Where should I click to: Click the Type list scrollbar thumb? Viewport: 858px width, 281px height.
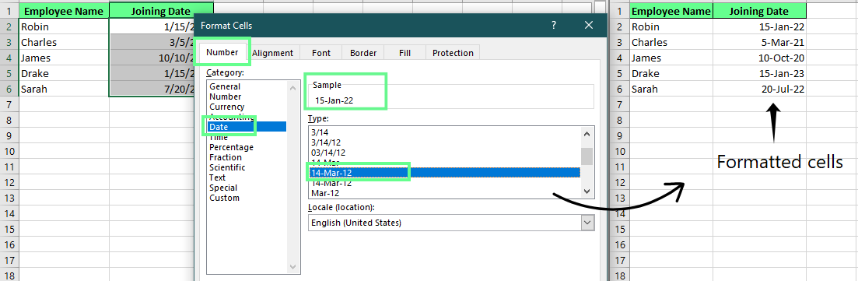(587, 156)
